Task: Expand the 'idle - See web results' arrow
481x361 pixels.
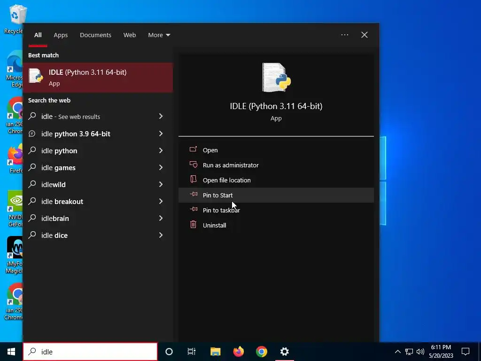Action: (x=161, y=116)
